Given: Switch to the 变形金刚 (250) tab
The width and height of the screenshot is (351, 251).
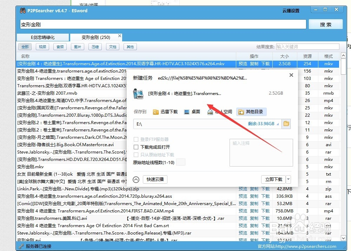Looking at the screenshot, I should 96,37.
